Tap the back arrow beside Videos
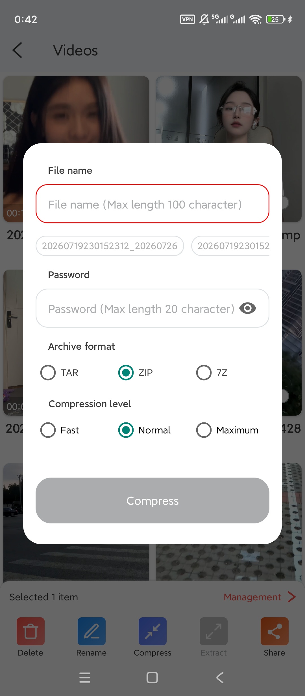This screenshot has height=696, width=305. [x=18, y=50]
